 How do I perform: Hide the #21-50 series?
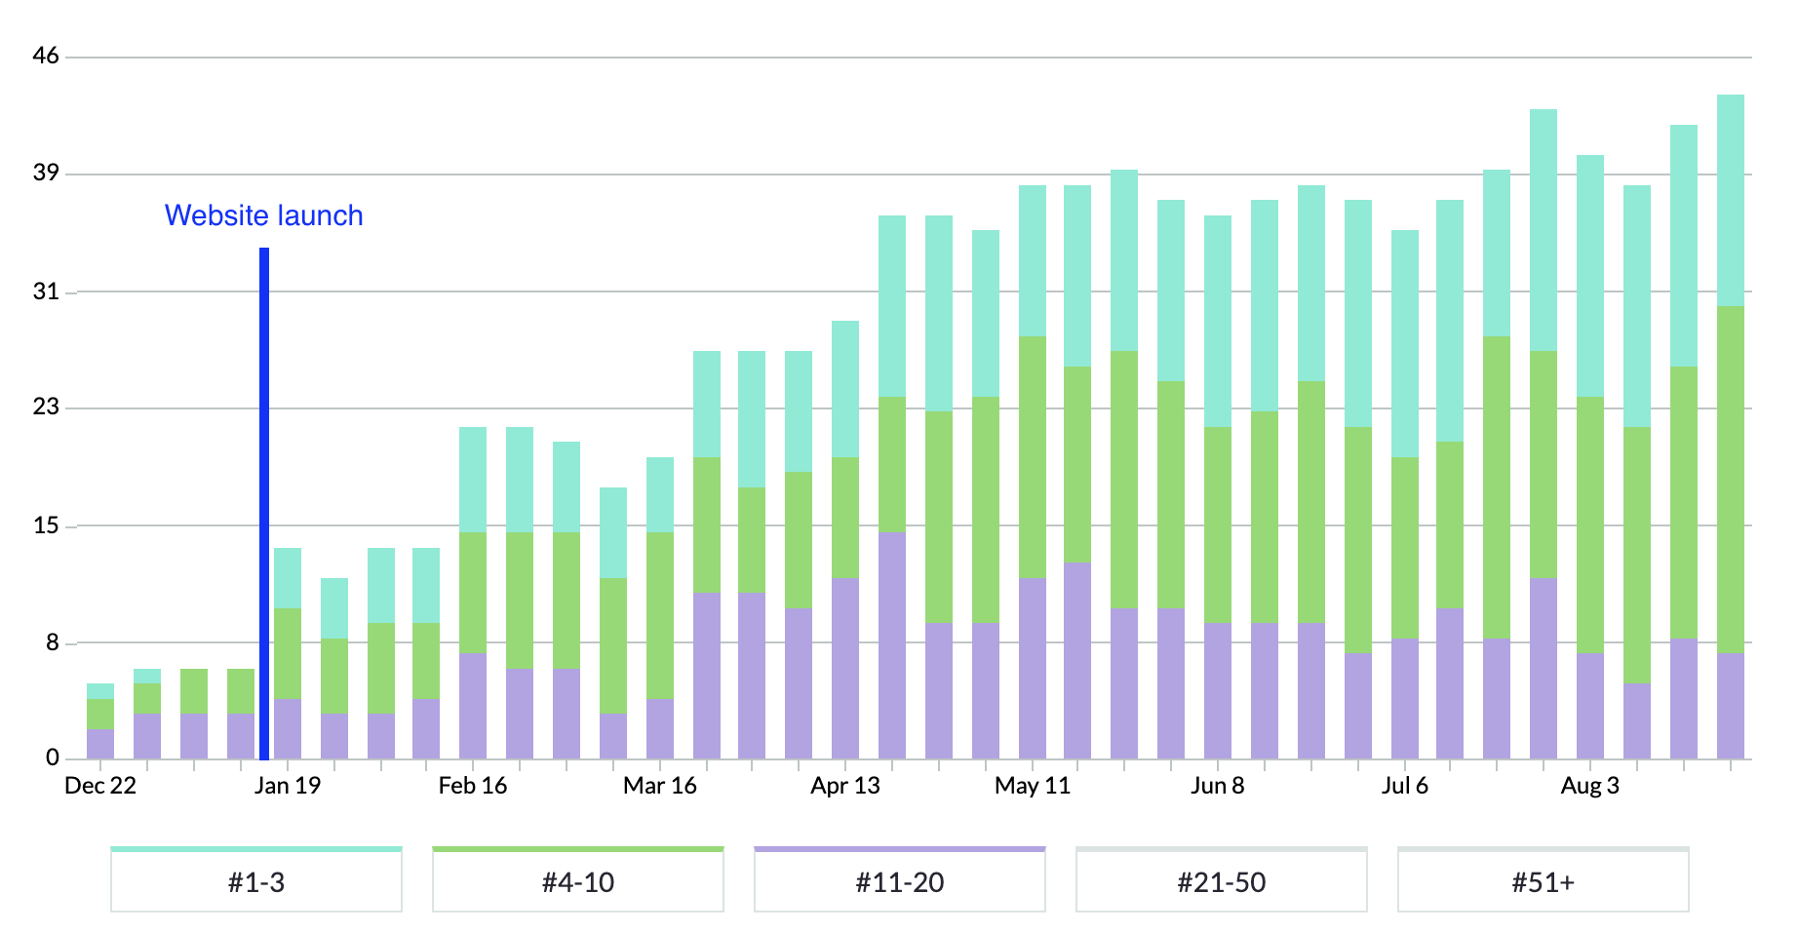click(1221, 881)
